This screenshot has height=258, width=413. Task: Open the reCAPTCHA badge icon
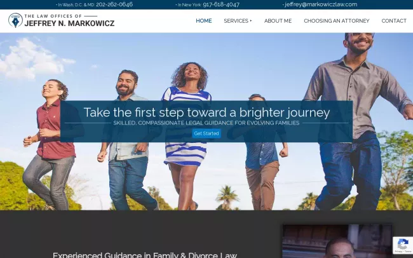403,243
